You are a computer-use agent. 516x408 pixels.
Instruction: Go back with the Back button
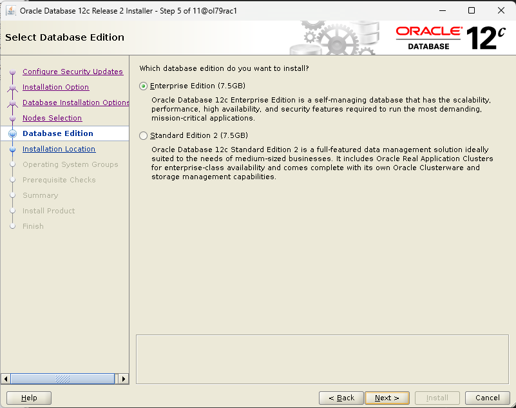pyautogui.click(x=341, y=398)
